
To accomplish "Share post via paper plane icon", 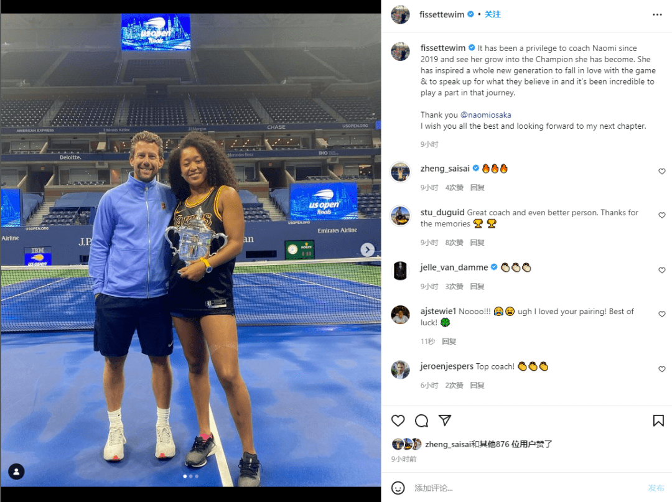I will [445, 420].
